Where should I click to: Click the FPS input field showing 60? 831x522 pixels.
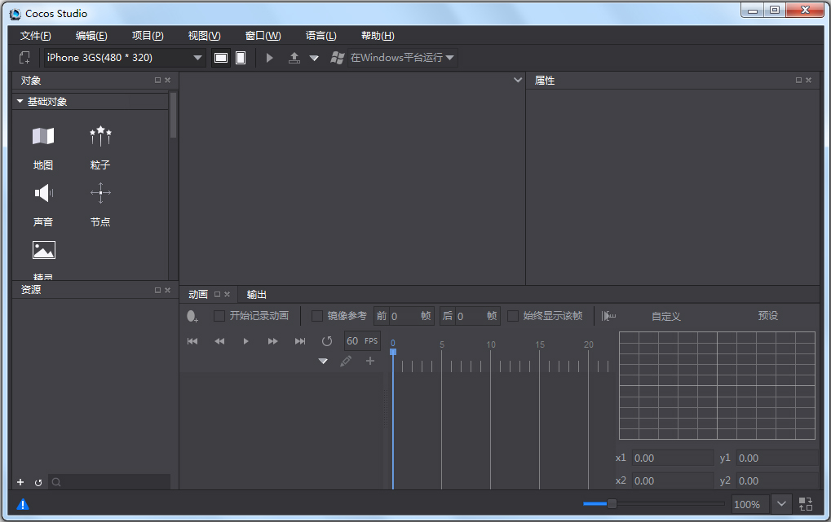click(x=353, y=340)
